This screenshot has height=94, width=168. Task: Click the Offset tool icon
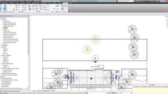pos(33,6)
